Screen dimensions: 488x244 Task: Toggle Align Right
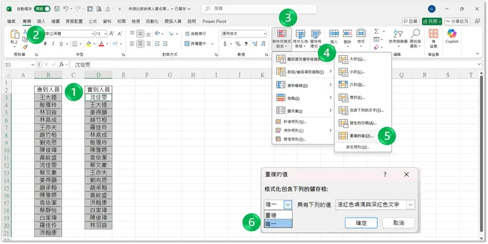(148, 44)
